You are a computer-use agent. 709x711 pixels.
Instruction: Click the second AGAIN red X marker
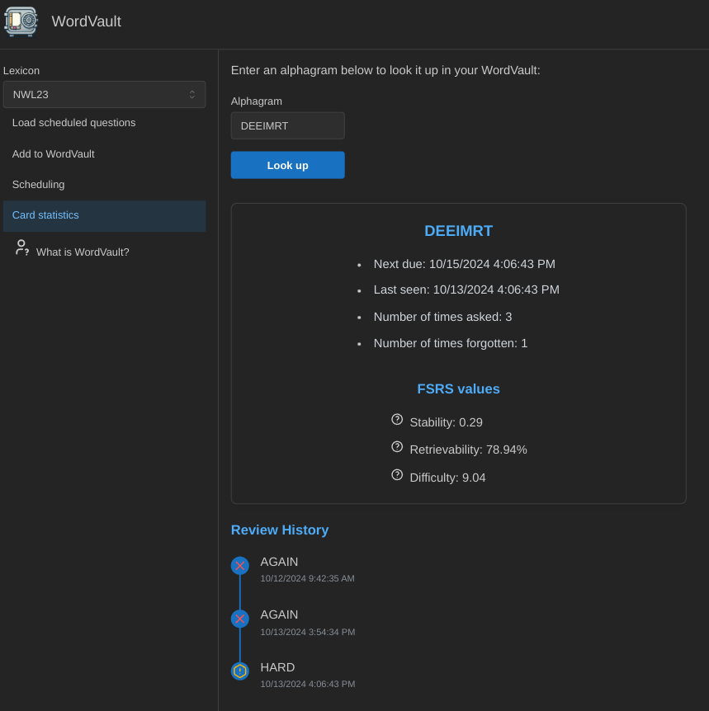[x=239, y=619]
